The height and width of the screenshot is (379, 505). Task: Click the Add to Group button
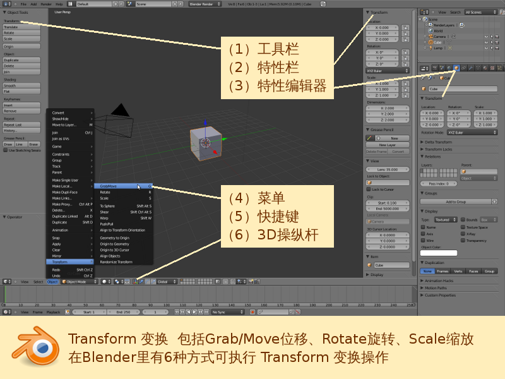pos(455,202)
